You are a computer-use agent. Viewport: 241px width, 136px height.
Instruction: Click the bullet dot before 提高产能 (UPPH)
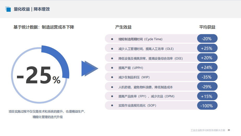coord(112,68)
